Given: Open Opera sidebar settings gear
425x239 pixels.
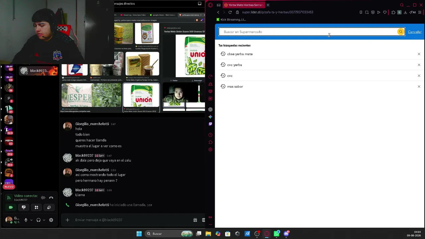Looking at the screenshot, I should 210,150.
